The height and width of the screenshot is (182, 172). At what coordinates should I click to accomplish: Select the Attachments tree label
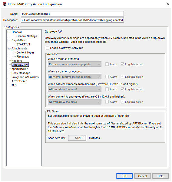click(19, 49)
